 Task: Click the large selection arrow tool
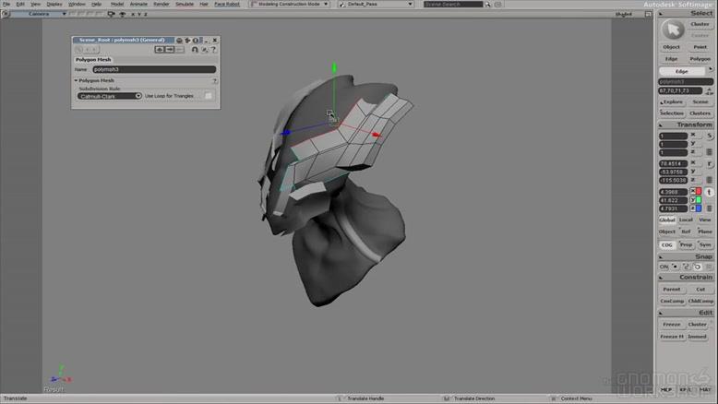tap(672, 30)
